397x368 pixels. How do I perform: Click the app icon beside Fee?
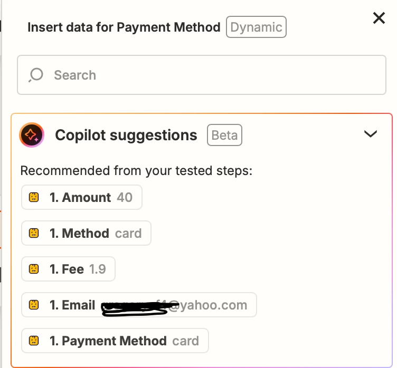[34, 269]
